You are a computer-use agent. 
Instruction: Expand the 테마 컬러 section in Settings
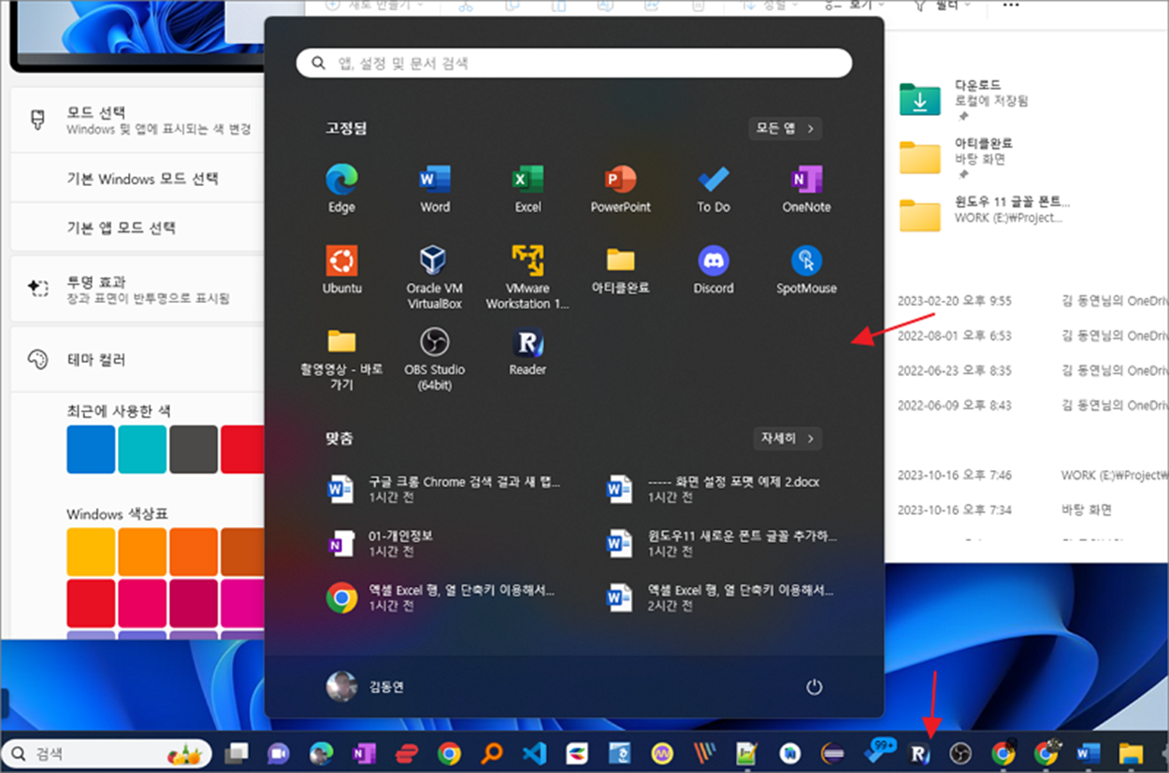[x=137, y=360]
